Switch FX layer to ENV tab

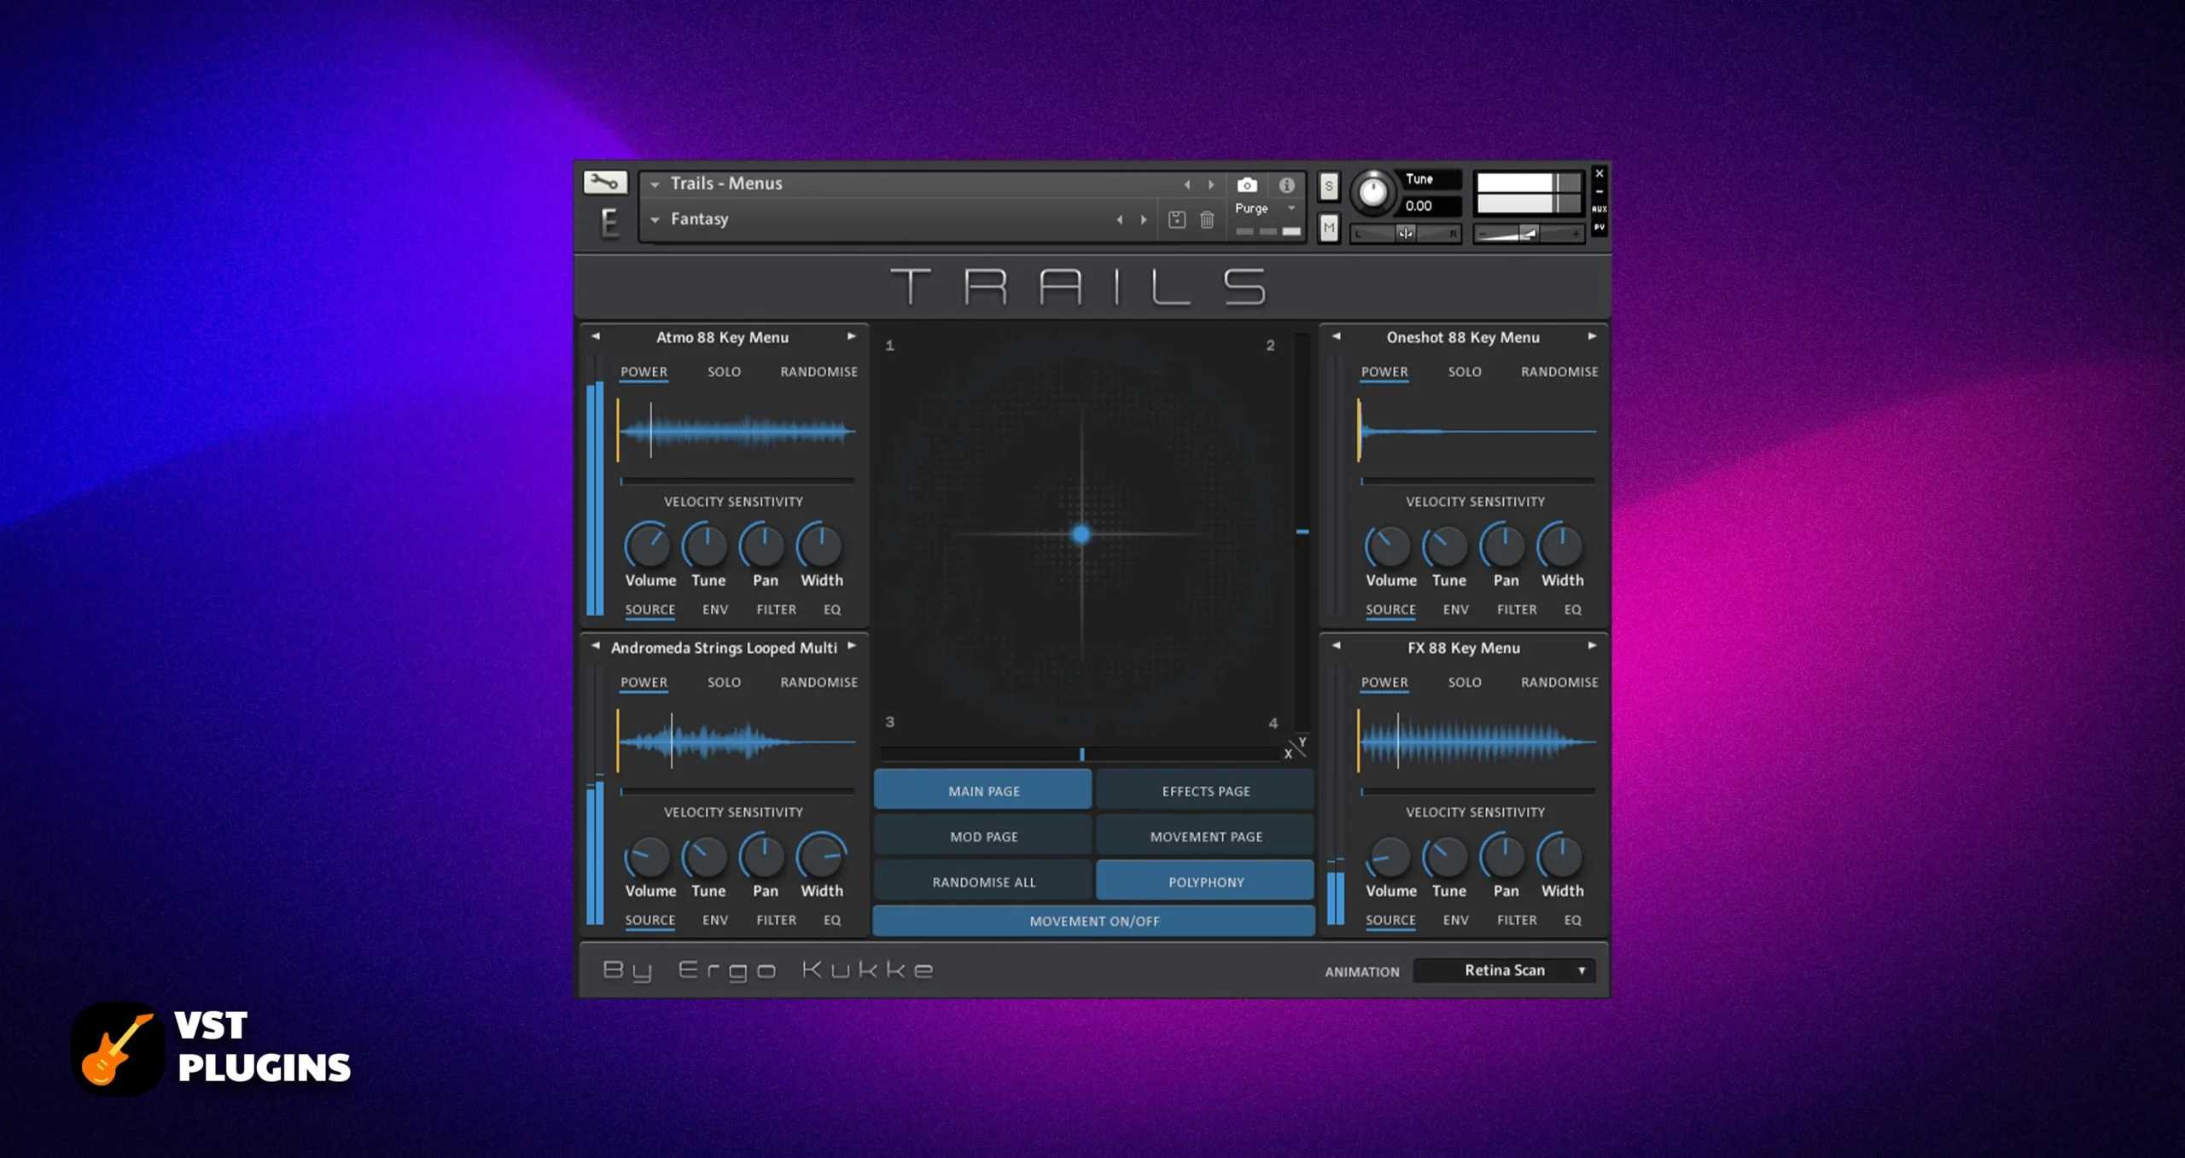pos(1456,920)
